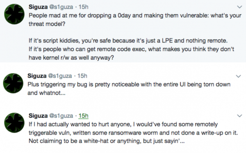Click the Siguza name above 'Plus triggering my bug'
Screen dimensions: 246x153
click(x=37, y=76)
